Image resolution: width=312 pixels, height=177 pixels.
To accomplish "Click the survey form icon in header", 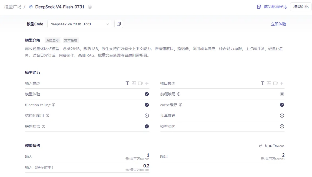I will [259, 7].
